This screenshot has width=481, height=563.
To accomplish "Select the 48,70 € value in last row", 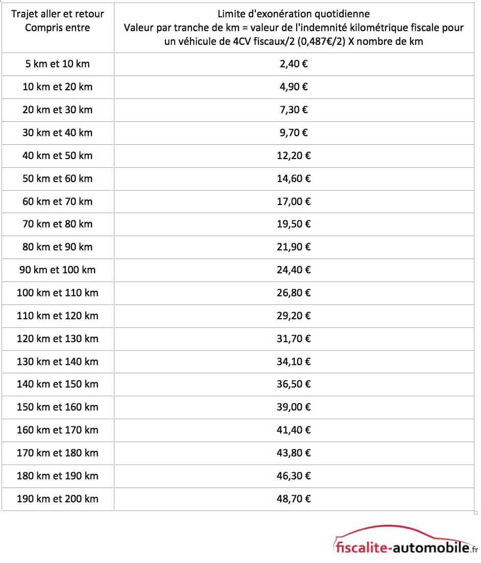I will click(294, 499).
